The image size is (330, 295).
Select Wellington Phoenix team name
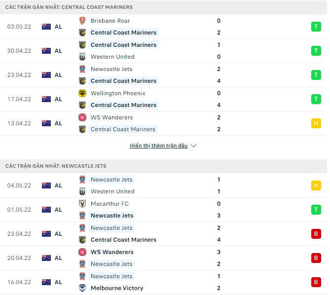pos(118,93)
